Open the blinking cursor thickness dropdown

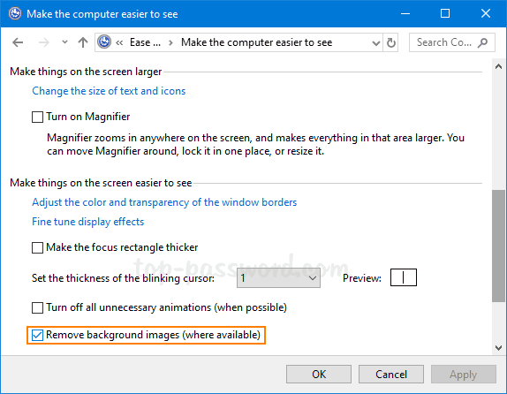[278, 278]
